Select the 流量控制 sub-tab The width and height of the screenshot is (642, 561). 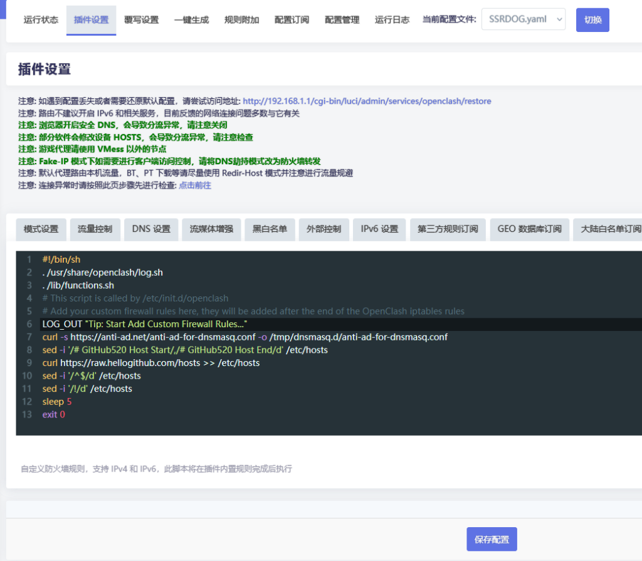coord(95,229)
